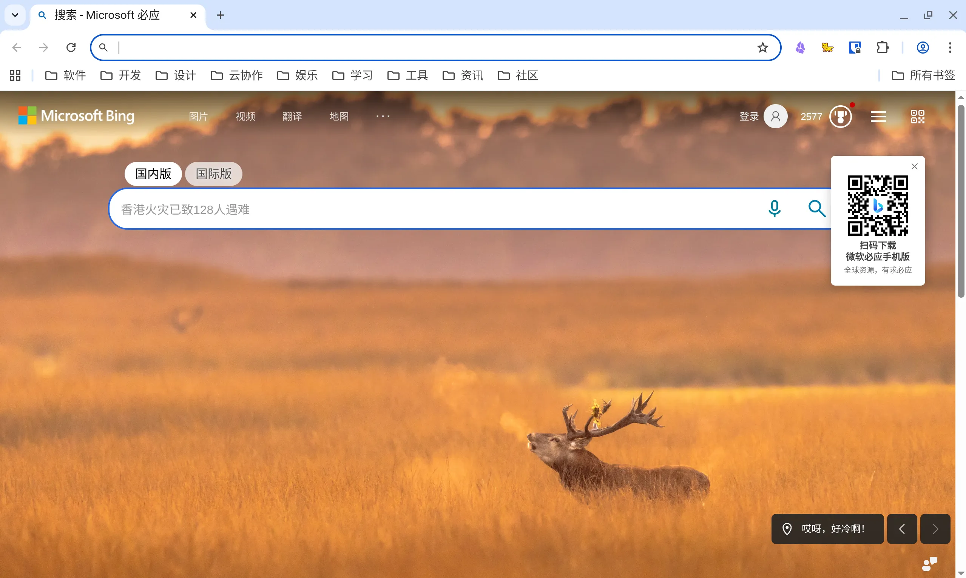Click the QR code icon in Bing header

[x=918, y=116]
